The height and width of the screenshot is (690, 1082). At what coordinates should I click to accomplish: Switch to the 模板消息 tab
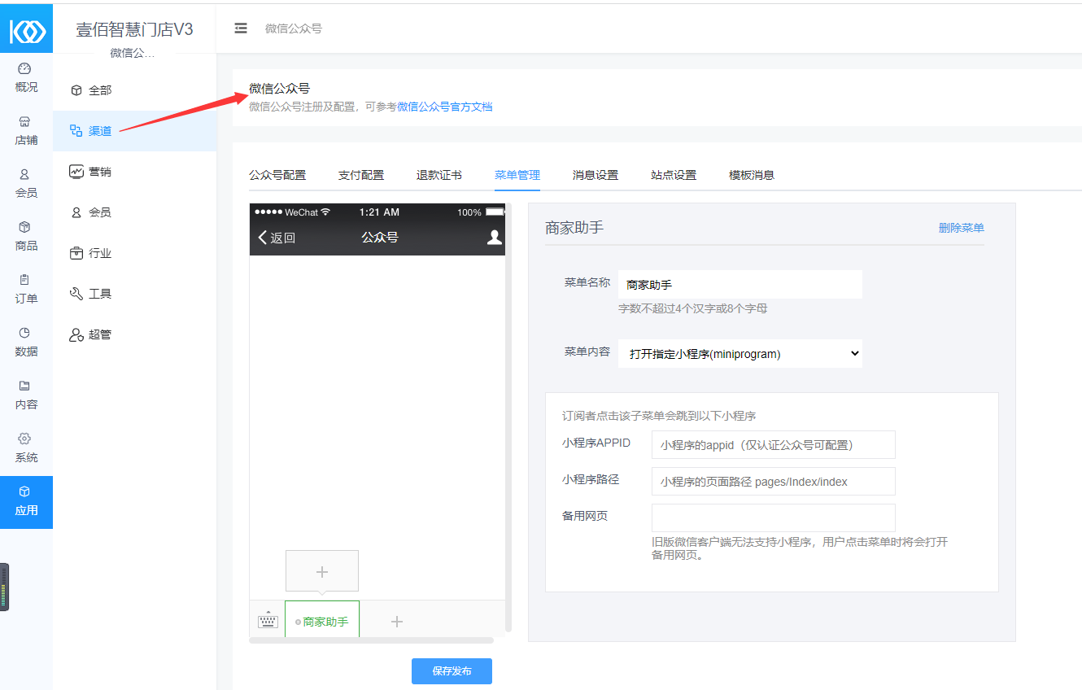click(x=752, y=175)
